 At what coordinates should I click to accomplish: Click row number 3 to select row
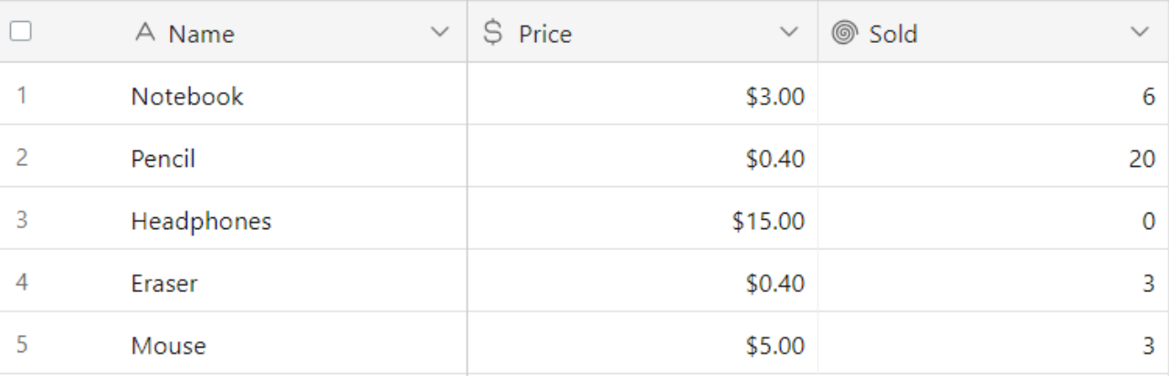pos(21,219)
